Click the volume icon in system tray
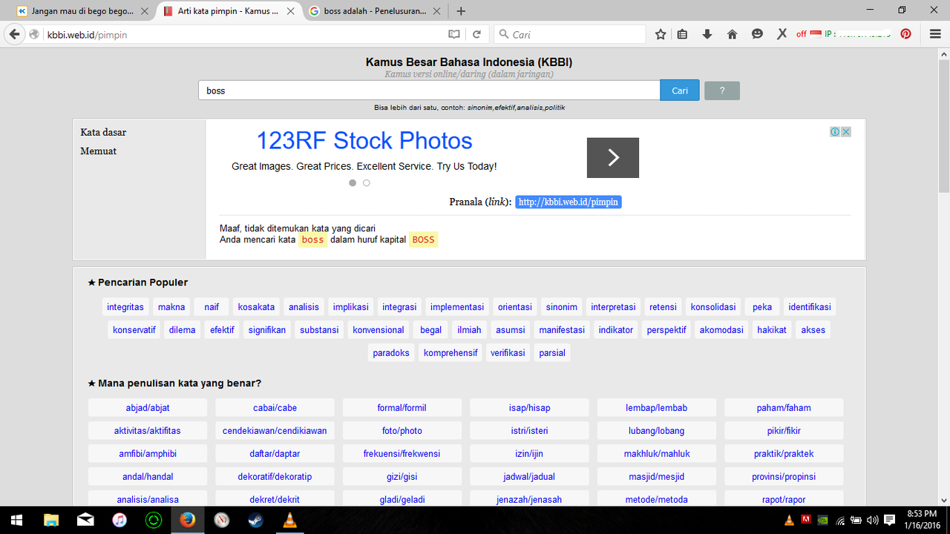 pyautogui.click(x=872, y=520)
